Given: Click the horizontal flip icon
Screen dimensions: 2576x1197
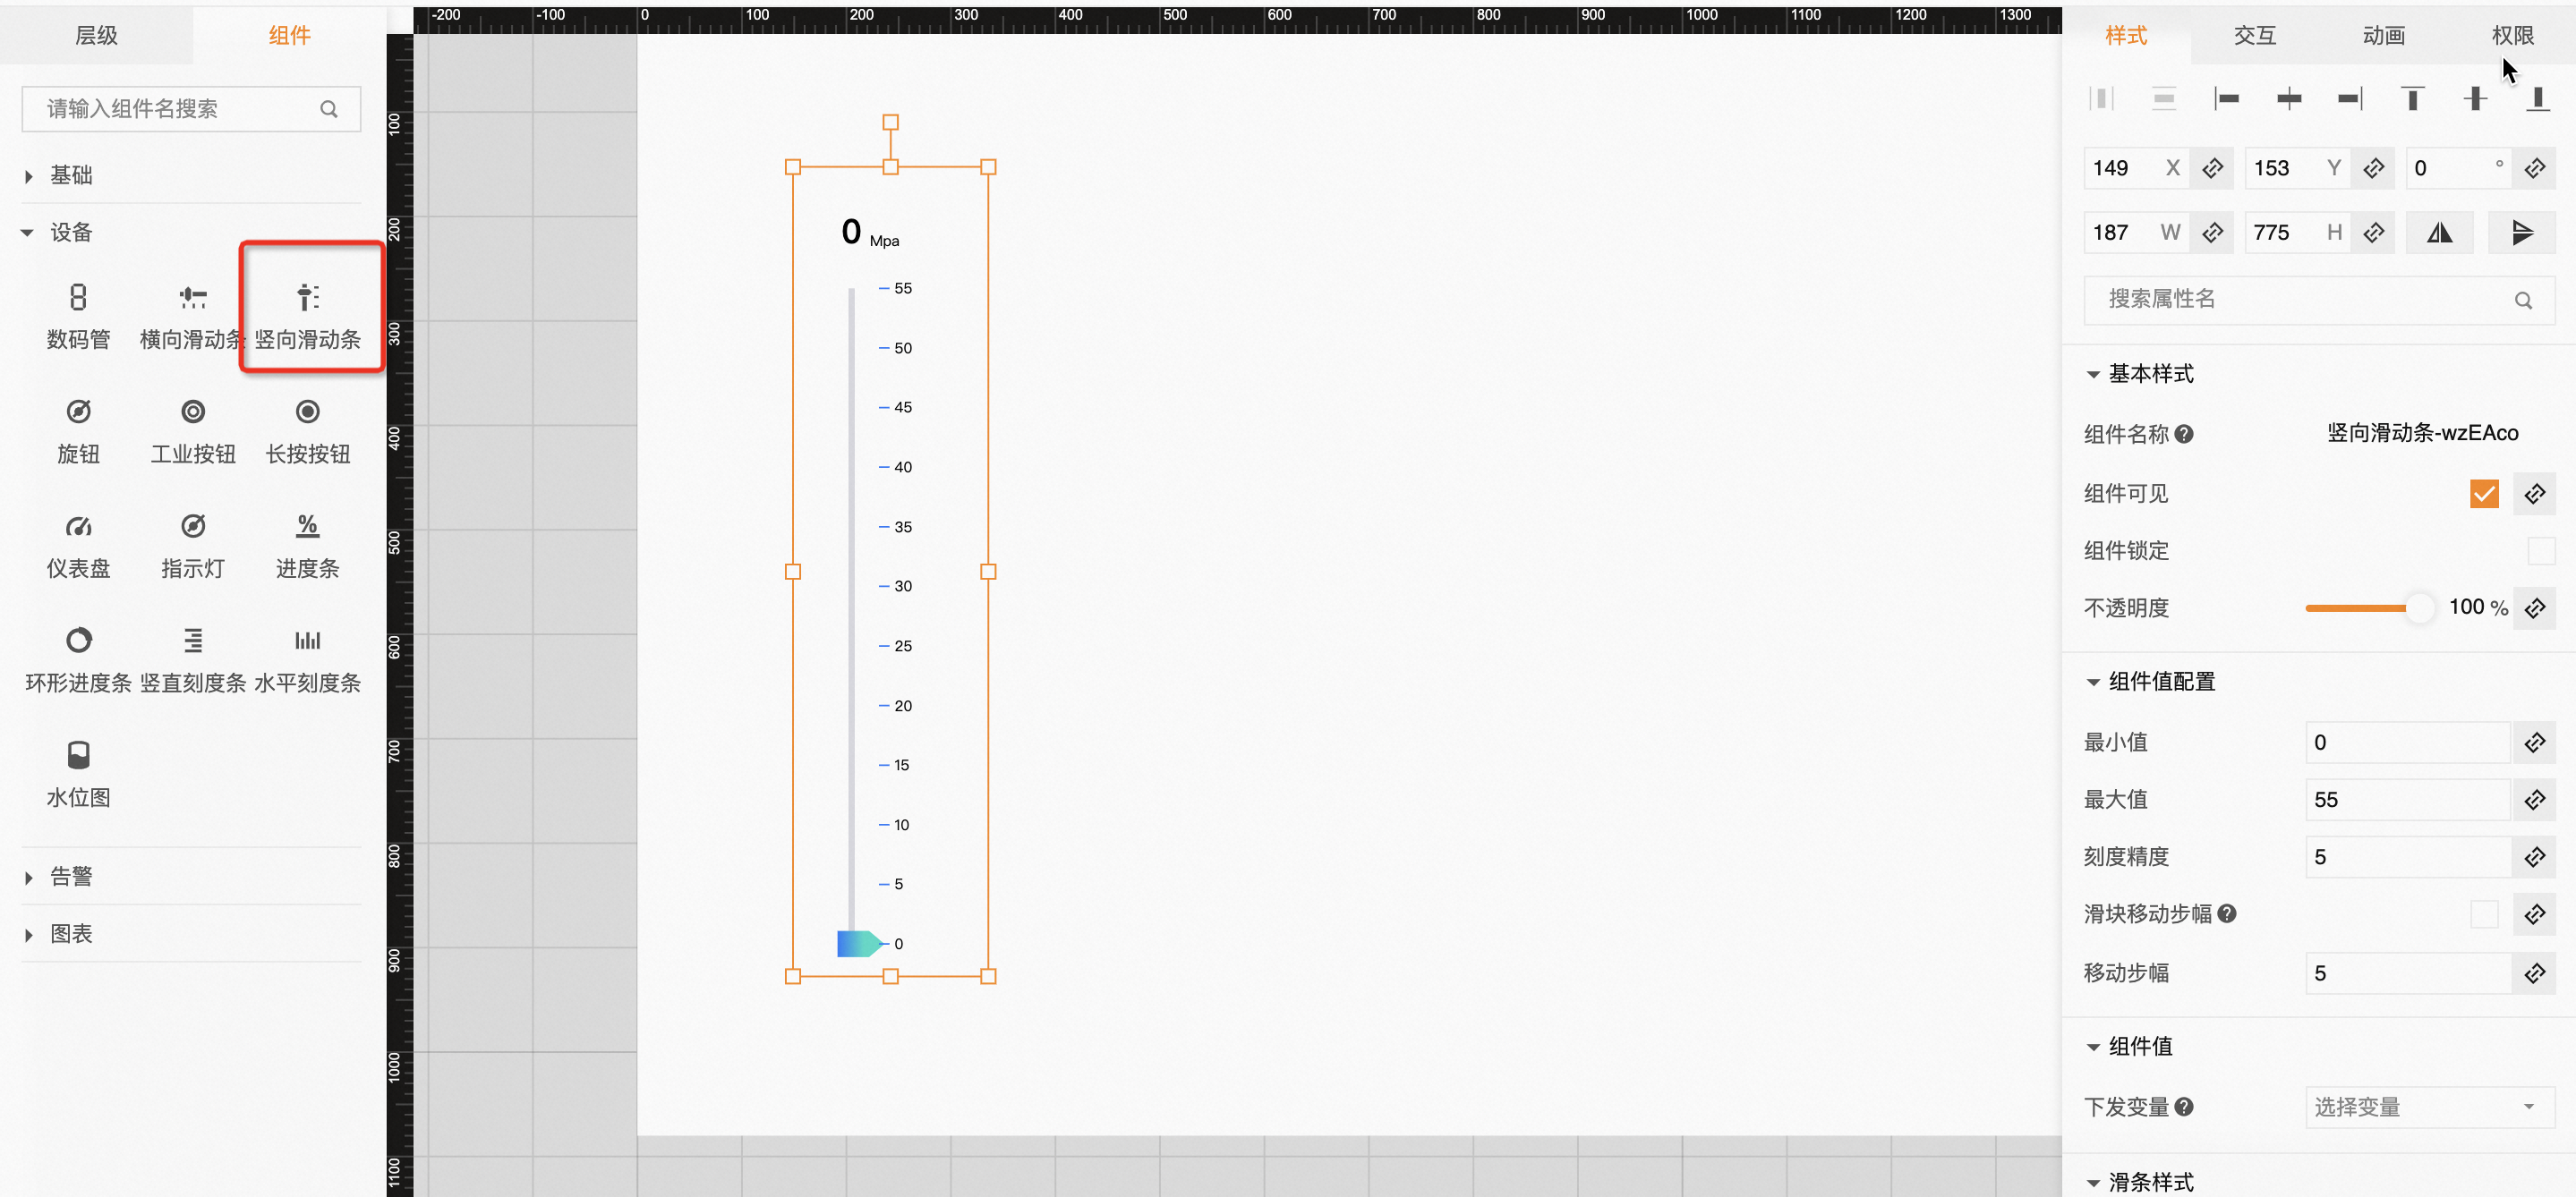Looking at the screenshot, I should [x=2439, y=233].
